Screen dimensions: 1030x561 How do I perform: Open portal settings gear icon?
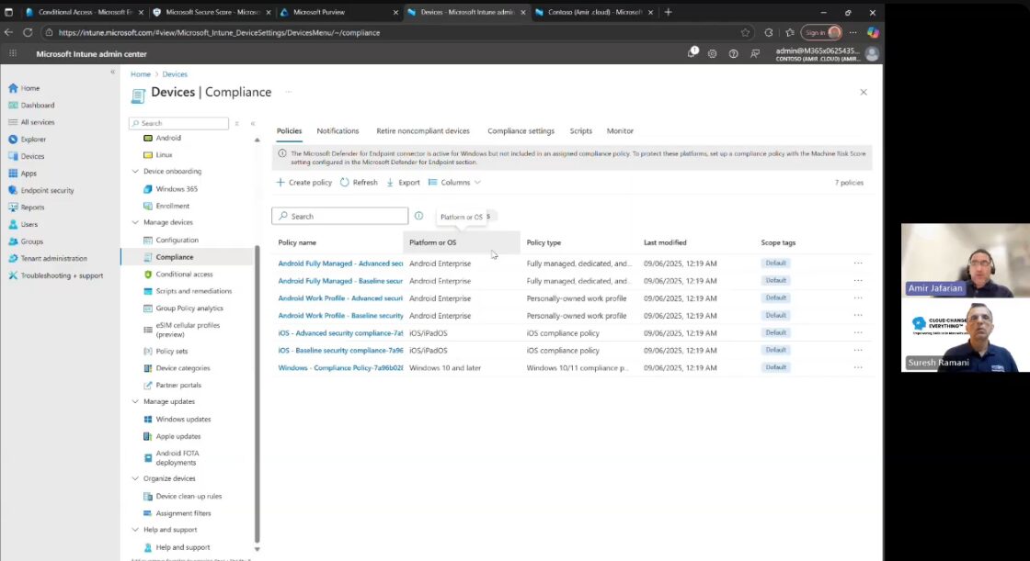point(712,54)
